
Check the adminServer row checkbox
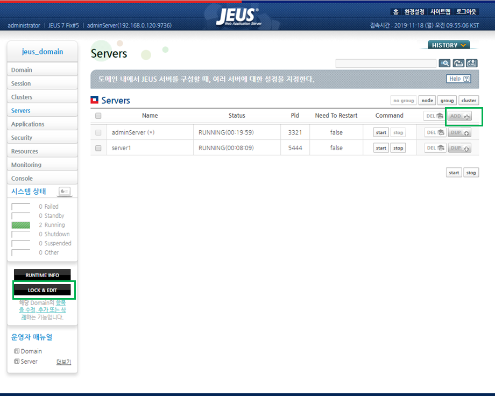tap(98, 133)
